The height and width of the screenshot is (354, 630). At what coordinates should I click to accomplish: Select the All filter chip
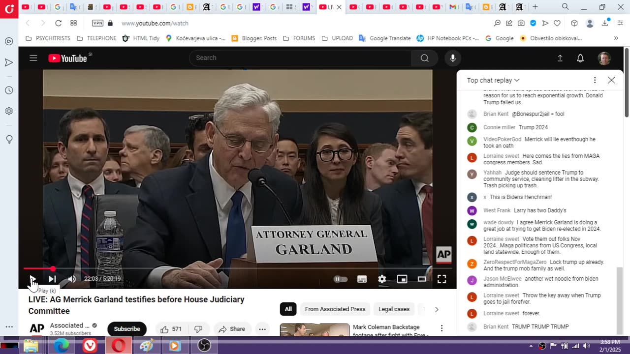288,309
